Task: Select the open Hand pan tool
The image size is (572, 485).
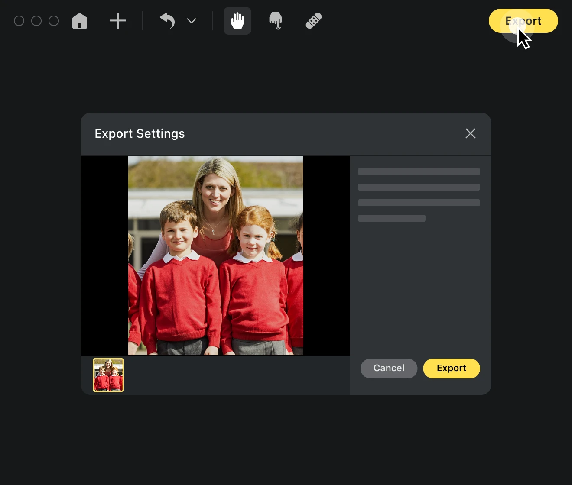Action: pos(237,21)
